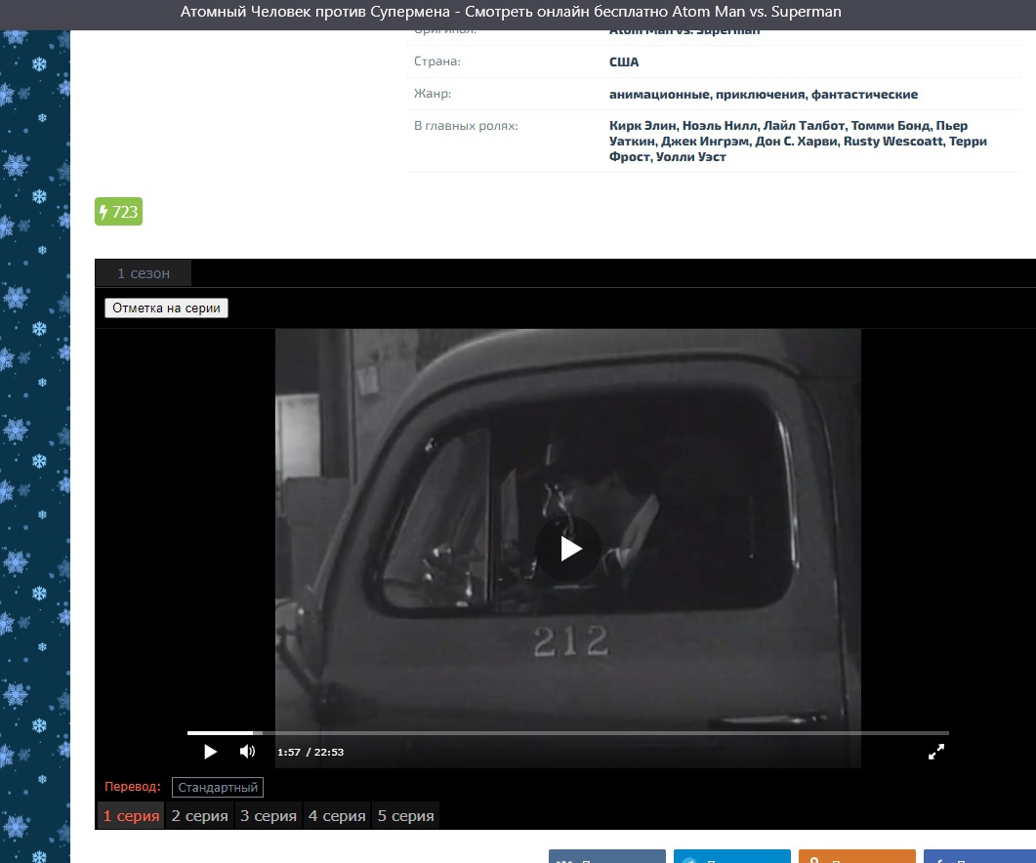Click the Отметка на серии button
The height and width of the screenshot is (863, 1036).
point(167,308)
